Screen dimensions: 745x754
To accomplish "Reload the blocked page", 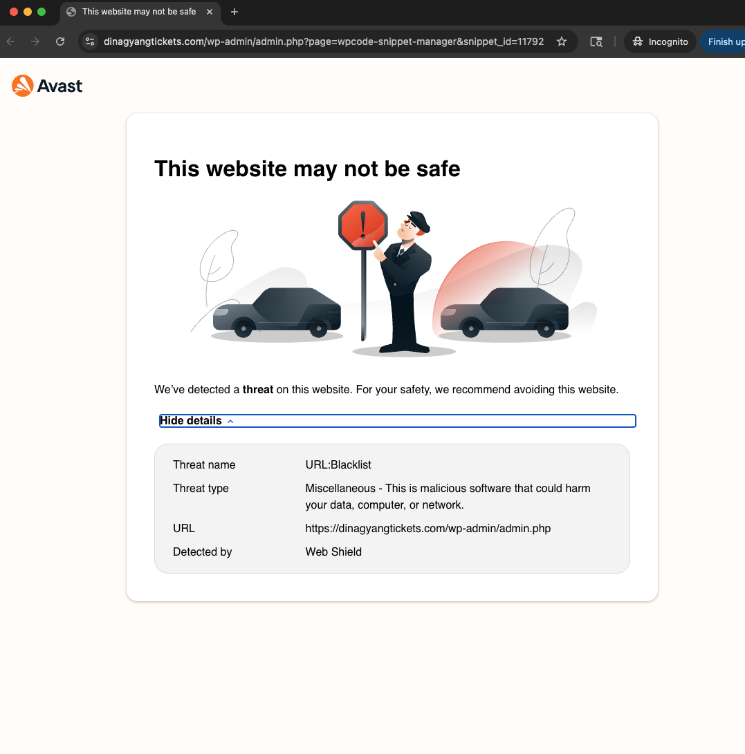I will (x=60, y=41).
